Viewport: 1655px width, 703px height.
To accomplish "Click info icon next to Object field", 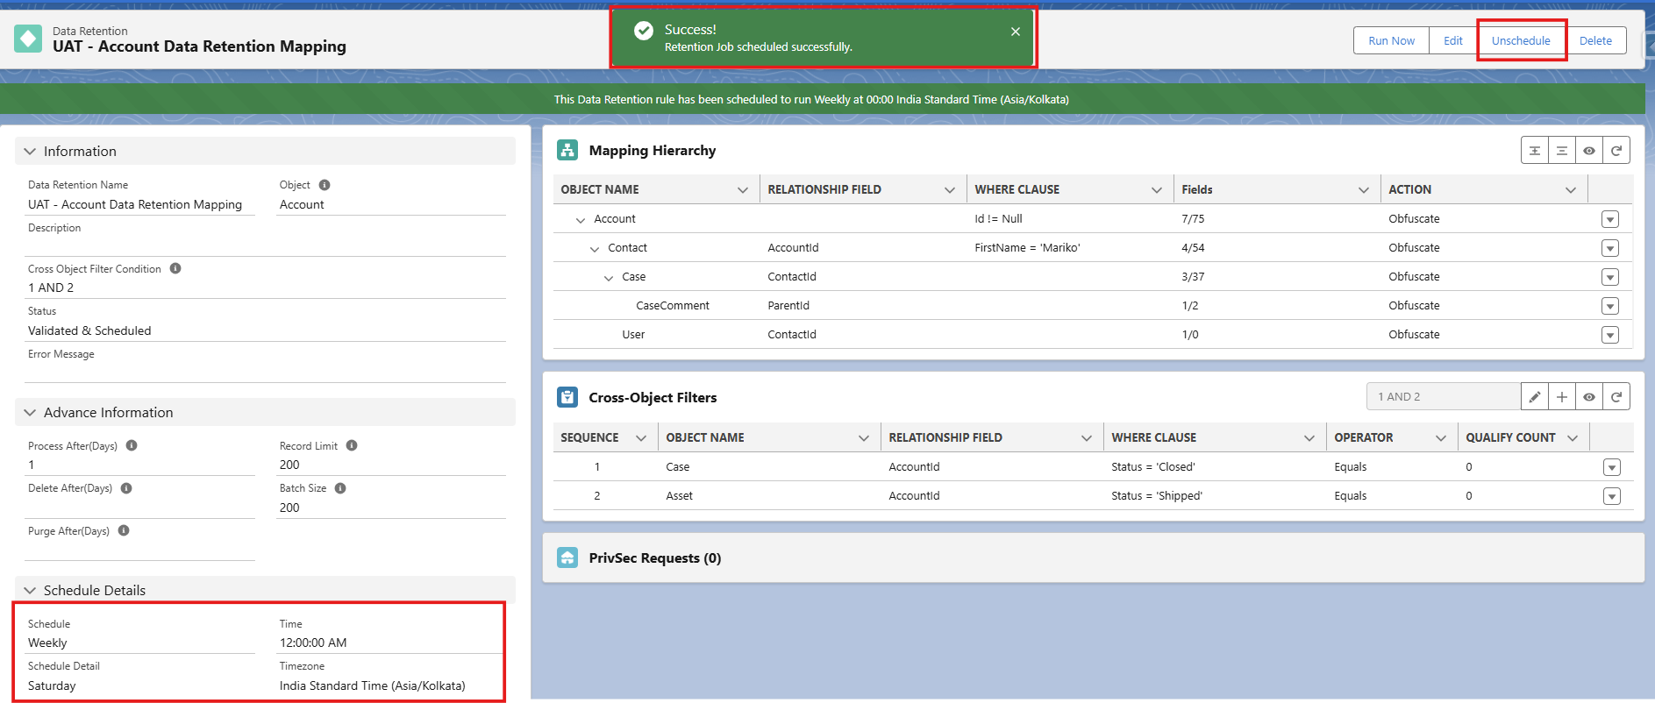I will [325, 185].
